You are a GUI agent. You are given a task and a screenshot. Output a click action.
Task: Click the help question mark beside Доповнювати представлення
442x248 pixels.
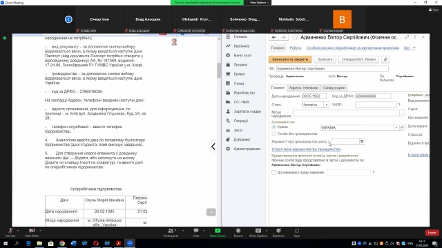374,172
